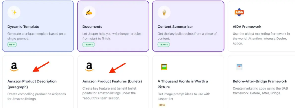Click the writing hand icon on Documents

tap(89, 12)
